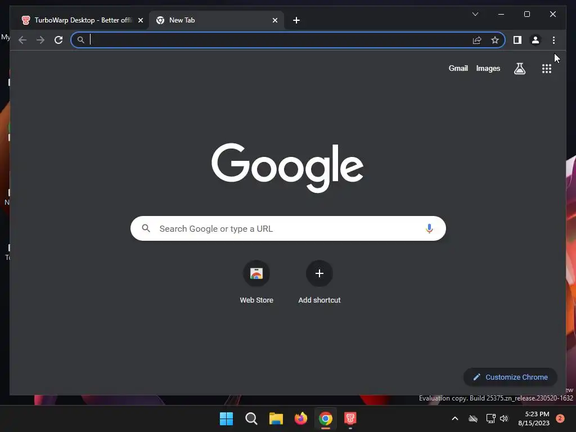Launch File Explorer from taskbar

point(276,418)
